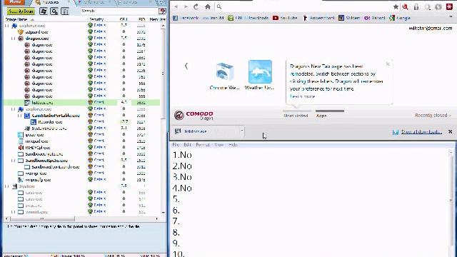Click the Learn more link in the tip
Viewport: 457px width, 257px height.
pos(303,96)
